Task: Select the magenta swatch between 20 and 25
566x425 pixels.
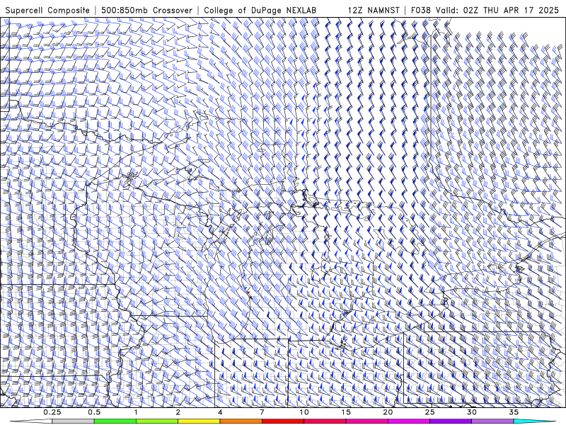Action: click(x=409, y=421)
